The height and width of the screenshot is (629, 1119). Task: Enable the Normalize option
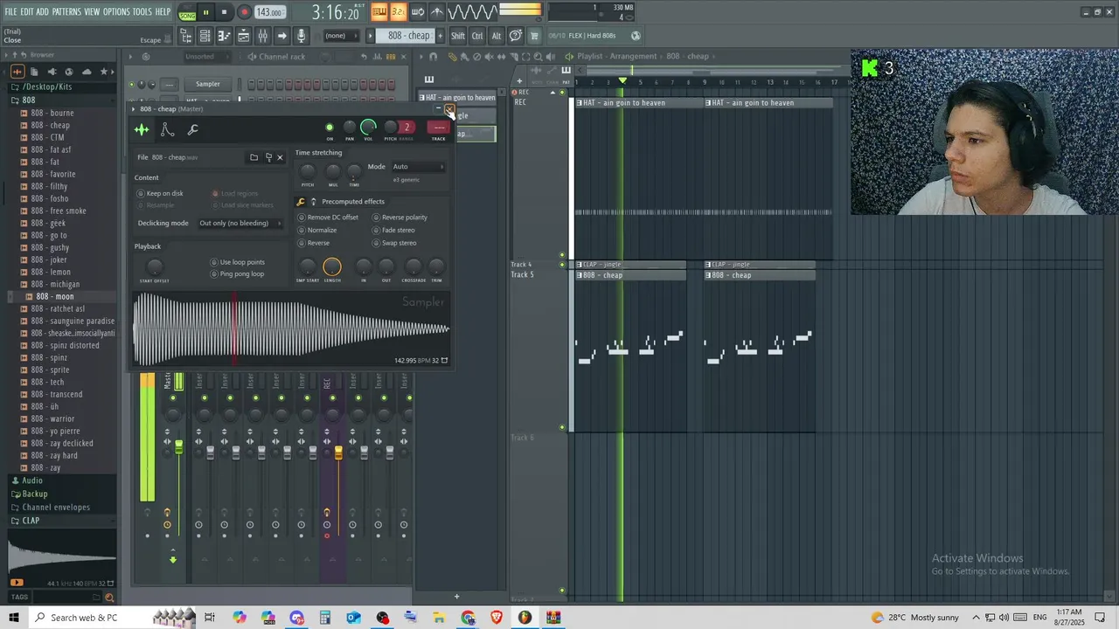point(317,231)
